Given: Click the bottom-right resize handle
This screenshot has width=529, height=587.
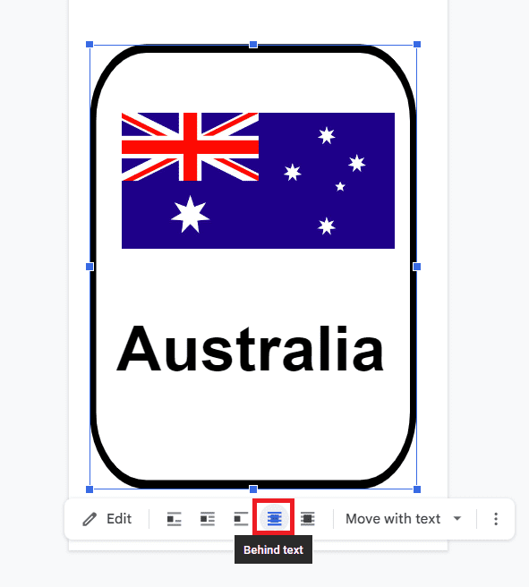Looking at the screenshot, I should click(x=417, y=489).
